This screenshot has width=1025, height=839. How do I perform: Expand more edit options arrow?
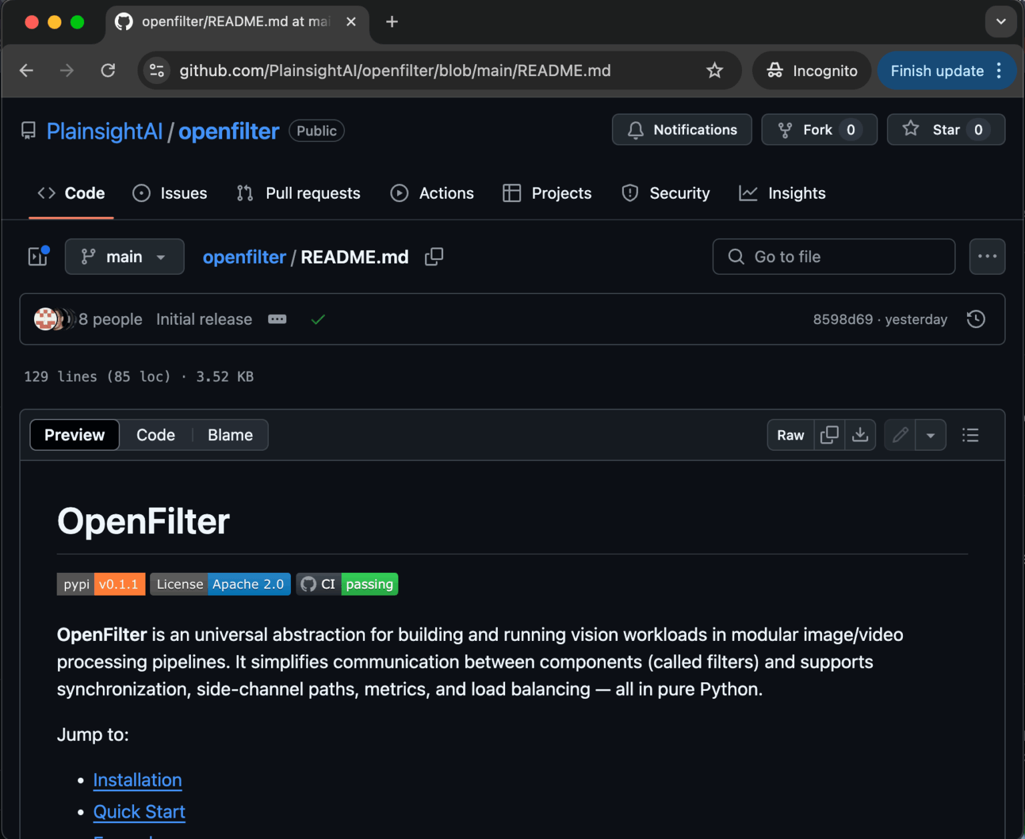click(x=931, y=435)
